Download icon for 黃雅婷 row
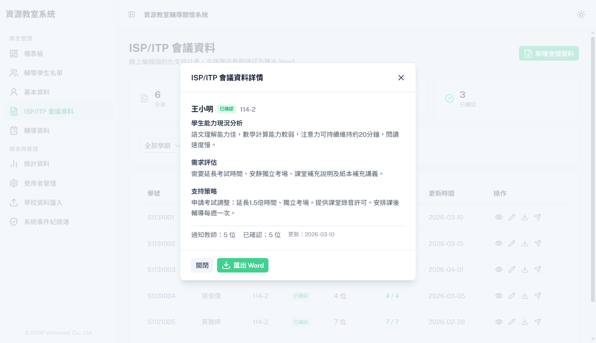The height and width of the screenshot is (343, 596). coord(525,322)
